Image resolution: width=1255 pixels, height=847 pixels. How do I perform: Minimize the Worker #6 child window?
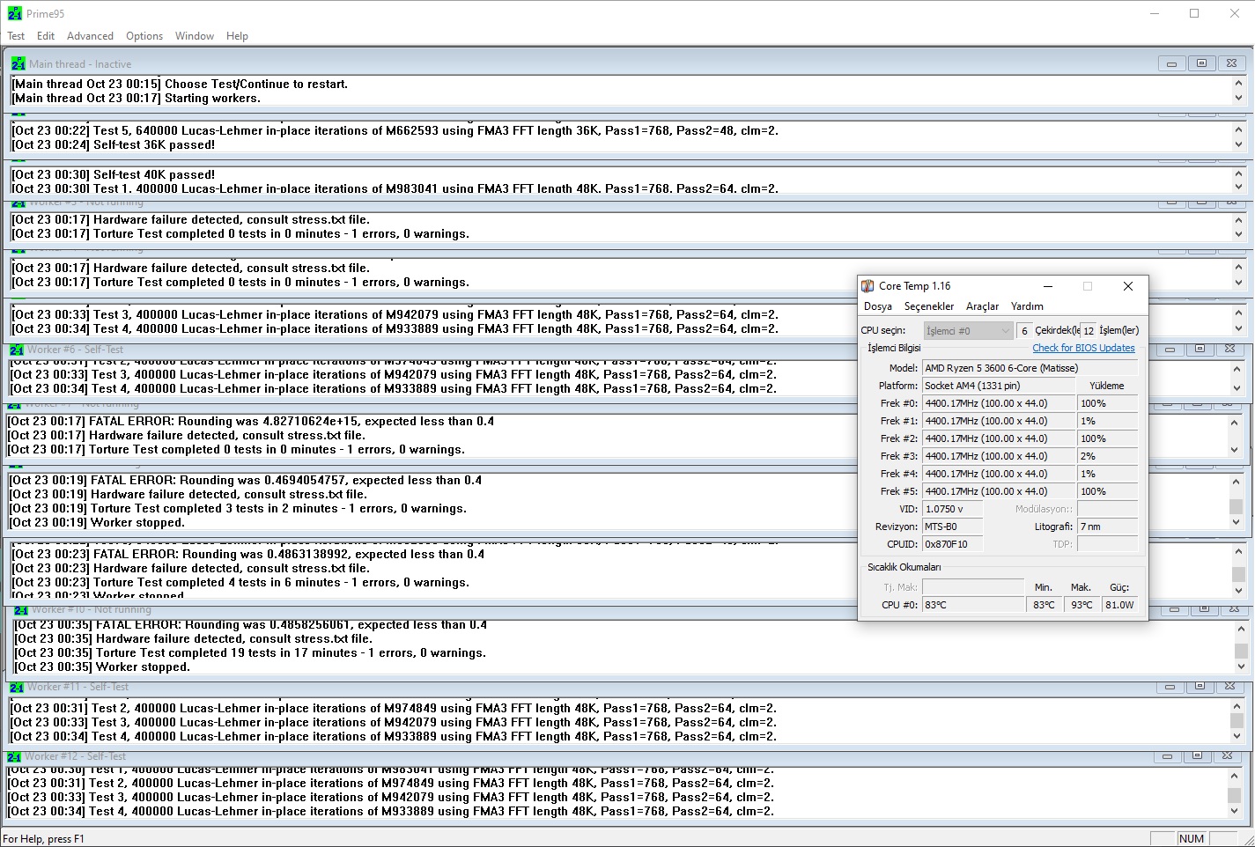1170,350
